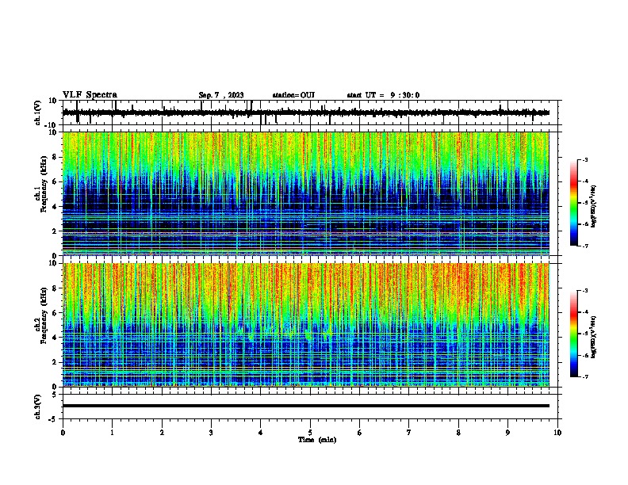The height and width of the screenshot is (485, 628).
Task: Click the time-axis tick label "8"
Action: point(458,433)
